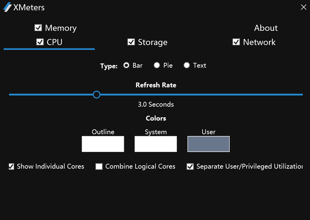Viewport: 310px width, 220px height.
Task: Disable Show Individual Cores
Action: click(11, 167)
